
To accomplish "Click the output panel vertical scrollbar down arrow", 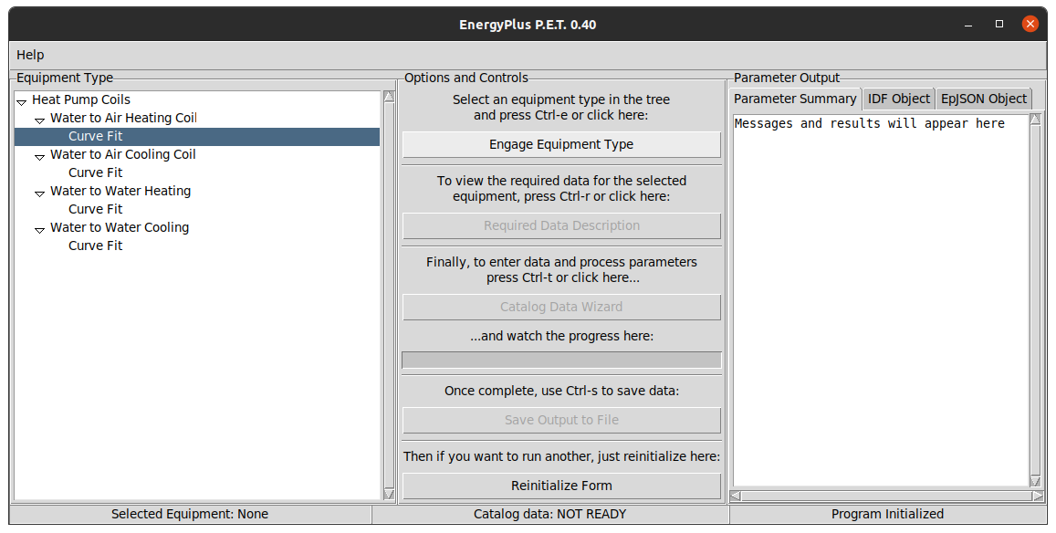I will pos(1035,480).
